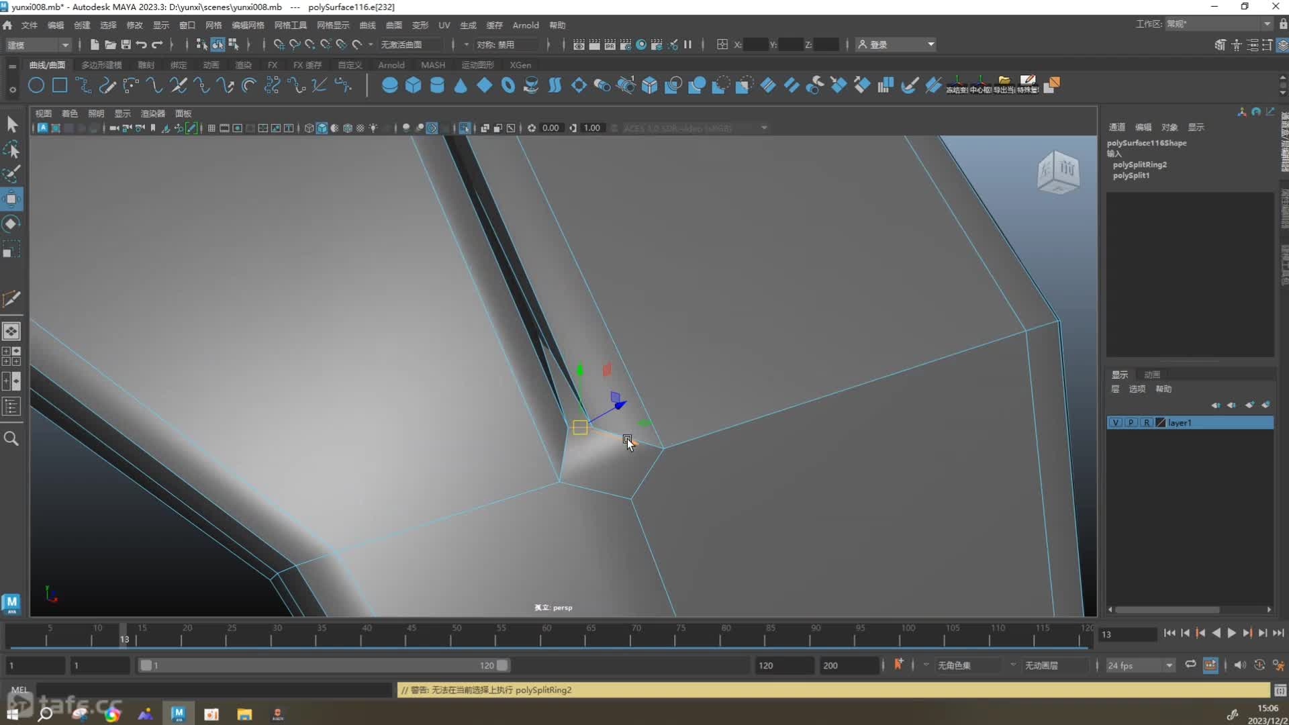Click the orange custom shelf icon

pyautogui.click(x=1052, y=85)
